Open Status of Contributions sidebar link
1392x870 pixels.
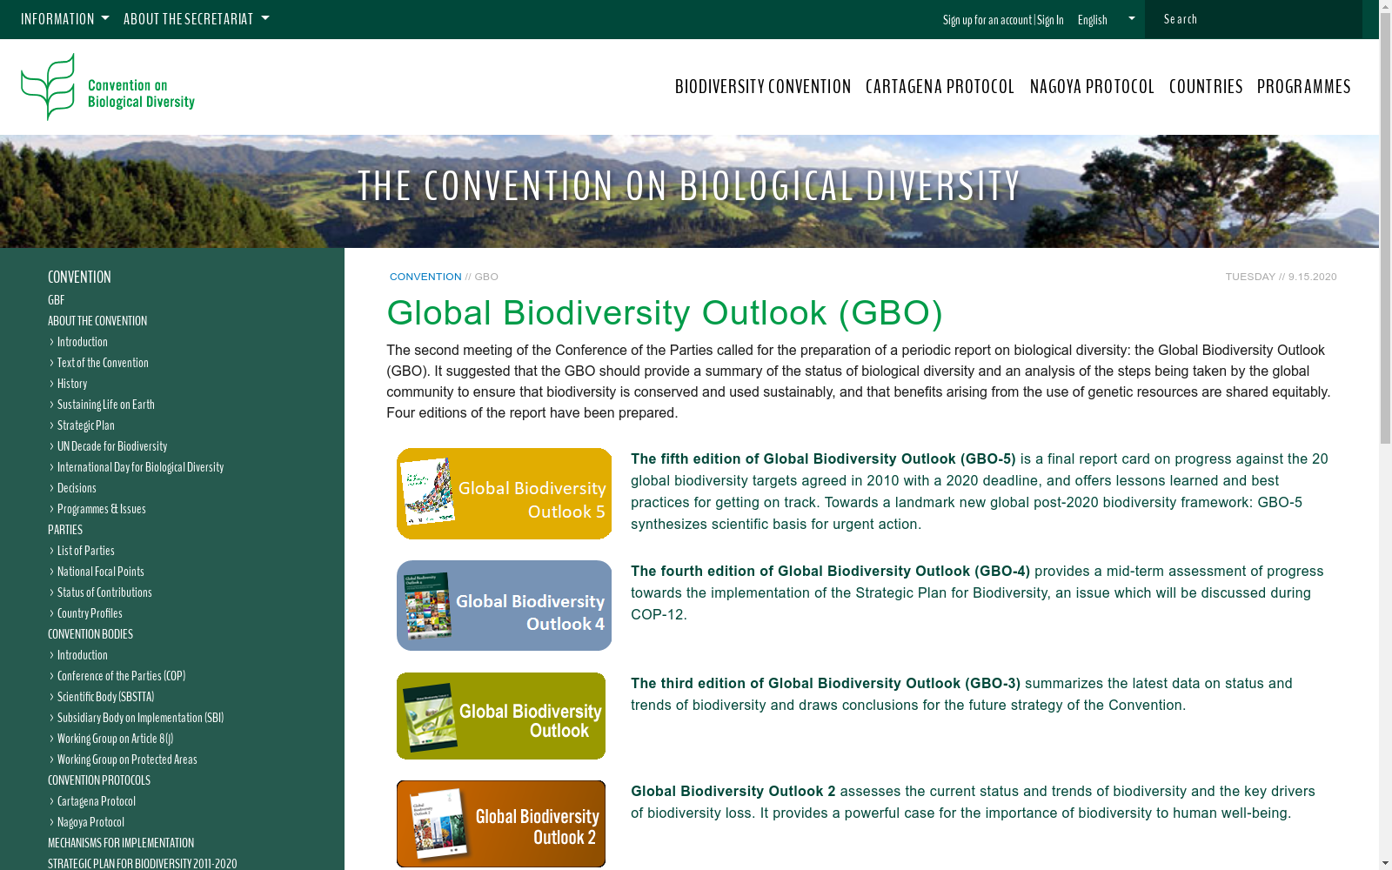pyautogui.click(x=104, y=592)
